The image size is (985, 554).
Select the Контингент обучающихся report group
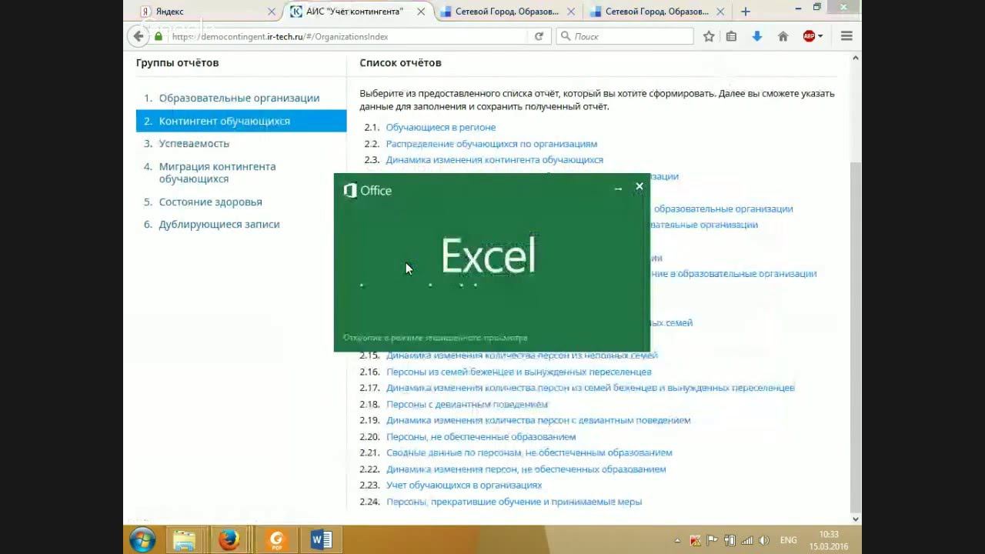click(241, 121)
